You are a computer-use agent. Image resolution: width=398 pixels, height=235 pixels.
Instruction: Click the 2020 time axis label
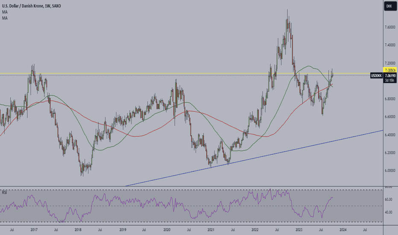[167, 230]
